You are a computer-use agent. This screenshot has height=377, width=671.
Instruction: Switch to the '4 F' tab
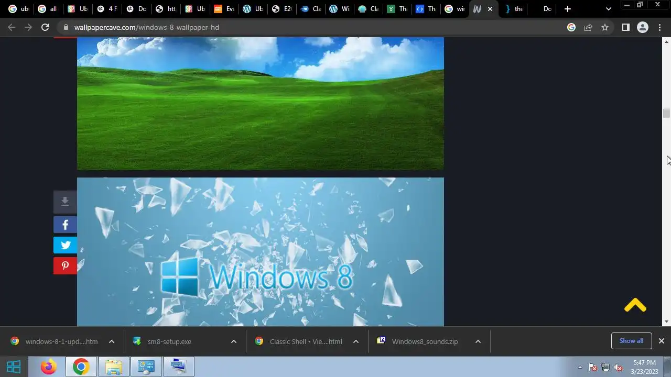(107, 9)
